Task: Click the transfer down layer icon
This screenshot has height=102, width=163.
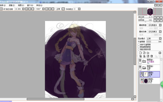Action: pos(141,56)
